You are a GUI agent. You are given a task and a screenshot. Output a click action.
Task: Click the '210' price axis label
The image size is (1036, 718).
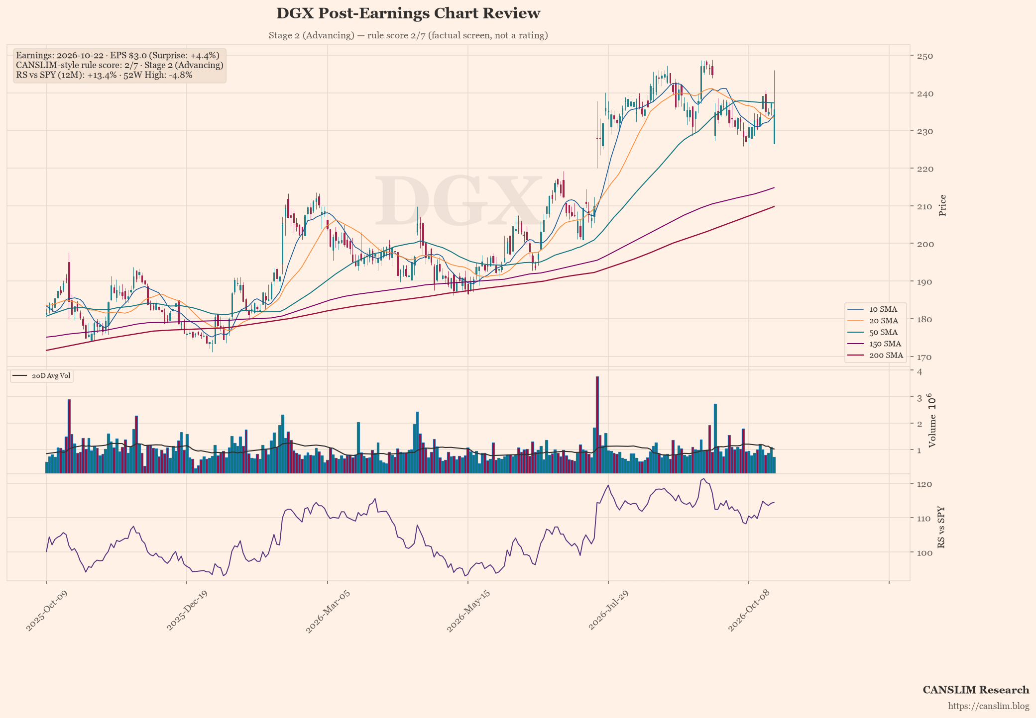[925, 206]
